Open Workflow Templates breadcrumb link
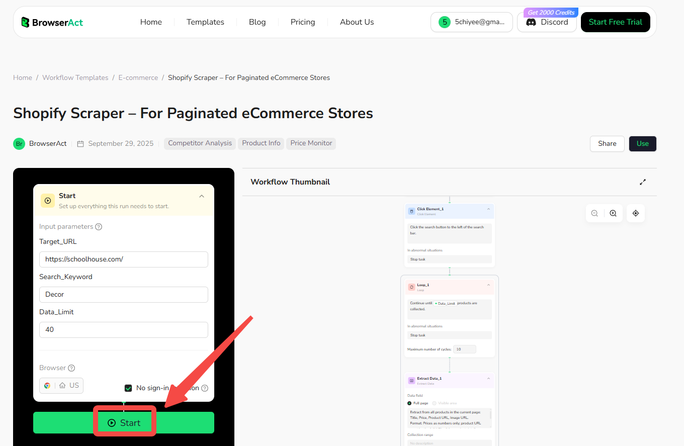The width and height of the screenshot is (684, 446). tap(75, 77)
